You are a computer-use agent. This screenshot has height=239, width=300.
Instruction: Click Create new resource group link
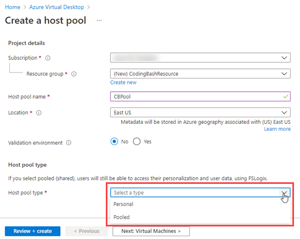pyautogui.click(x=123, y=82)
